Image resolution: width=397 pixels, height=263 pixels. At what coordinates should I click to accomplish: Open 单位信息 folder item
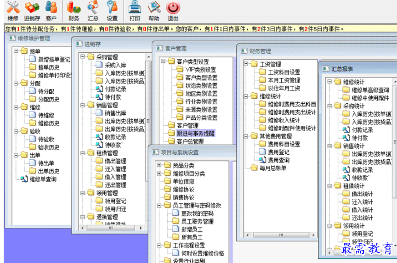click(179, 181)
